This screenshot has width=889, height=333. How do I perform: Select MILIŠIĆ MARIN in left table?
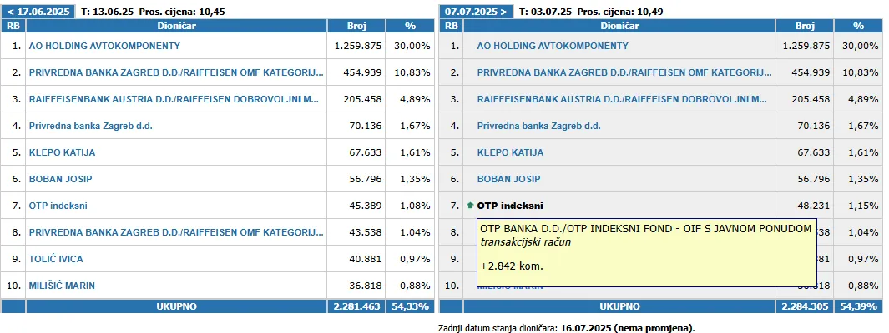pos(62,286)
